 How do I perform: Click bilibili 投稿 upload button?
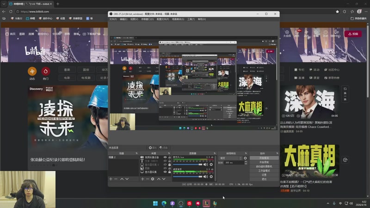click(353, 34)
